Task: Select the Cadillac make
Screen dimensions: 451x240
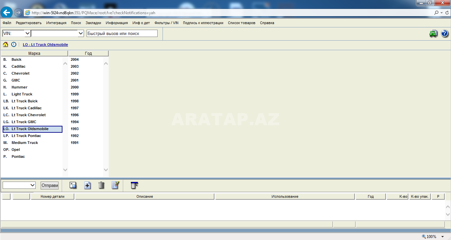Action: click(x=32, y=66)
